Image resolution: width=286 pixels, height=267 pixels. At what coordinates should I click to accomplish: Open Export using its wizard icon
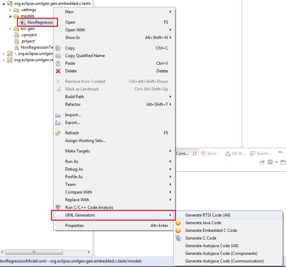[x=59, y=123]
